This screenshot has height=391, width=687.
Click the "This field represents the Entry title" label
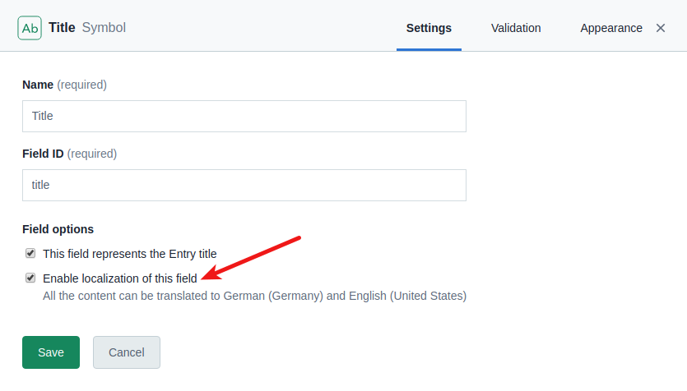coord(130,254)
